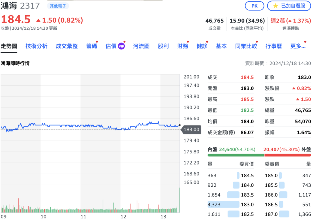Click the 成交金額(億) 86.07 value
The image size is (313, 220).
[x=247, y=132]
